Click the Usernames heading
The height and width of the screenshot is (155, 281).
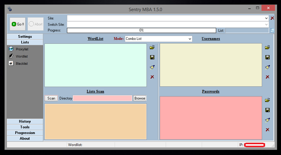click(211, 39)
